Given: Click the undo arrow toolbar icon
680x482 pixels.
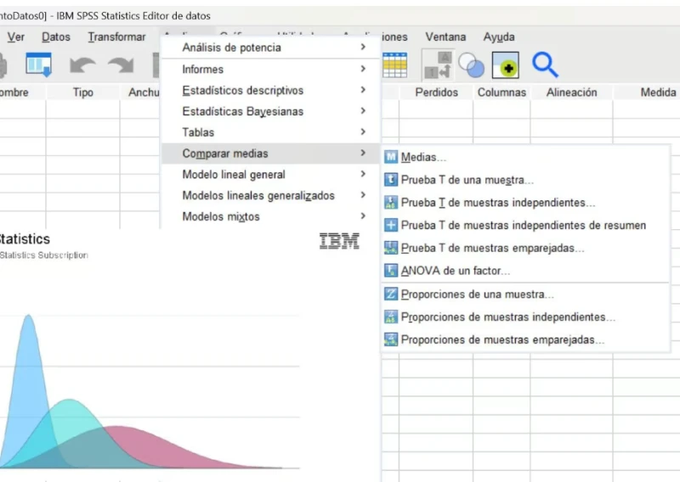Looking at the screenshot, I should [x=82, y=65].
